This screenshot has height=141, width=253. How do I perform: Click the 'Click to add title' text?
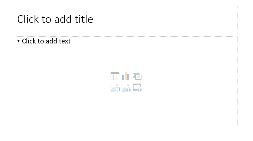click(x=55, y=19)
